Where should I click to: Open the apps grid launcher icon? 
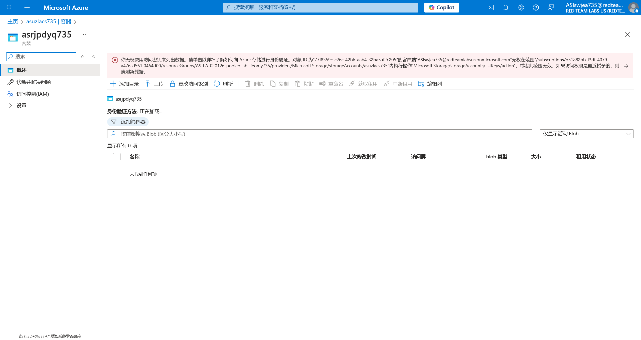pos(9,7)
